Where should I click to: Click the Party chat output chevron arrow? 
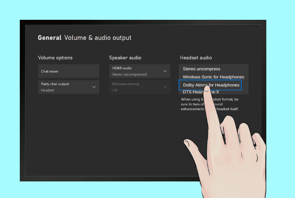click(94, 87)
